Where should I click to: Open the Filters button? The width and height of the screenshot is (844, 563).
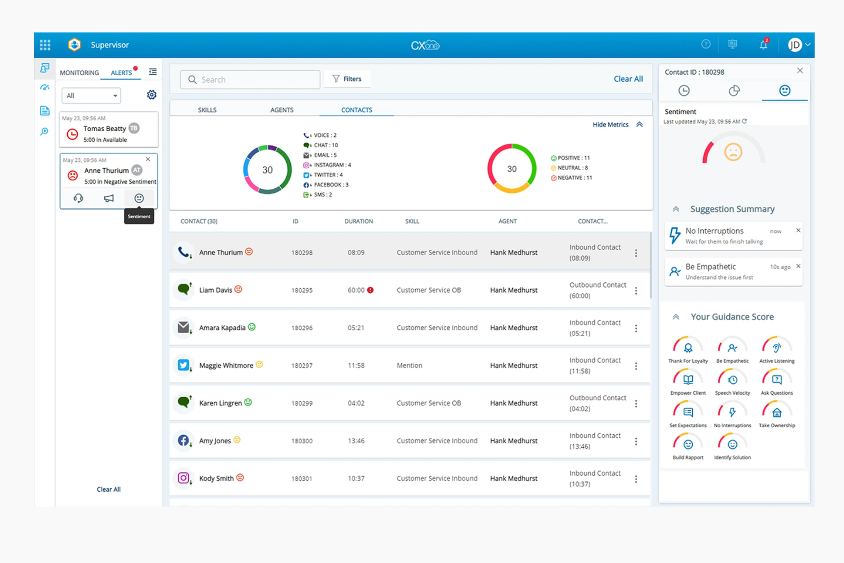click(347, 79)
